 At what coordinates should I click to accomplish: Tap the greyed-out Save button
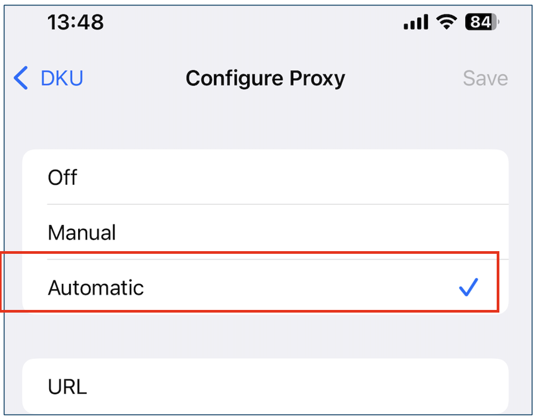coord(485,78)
